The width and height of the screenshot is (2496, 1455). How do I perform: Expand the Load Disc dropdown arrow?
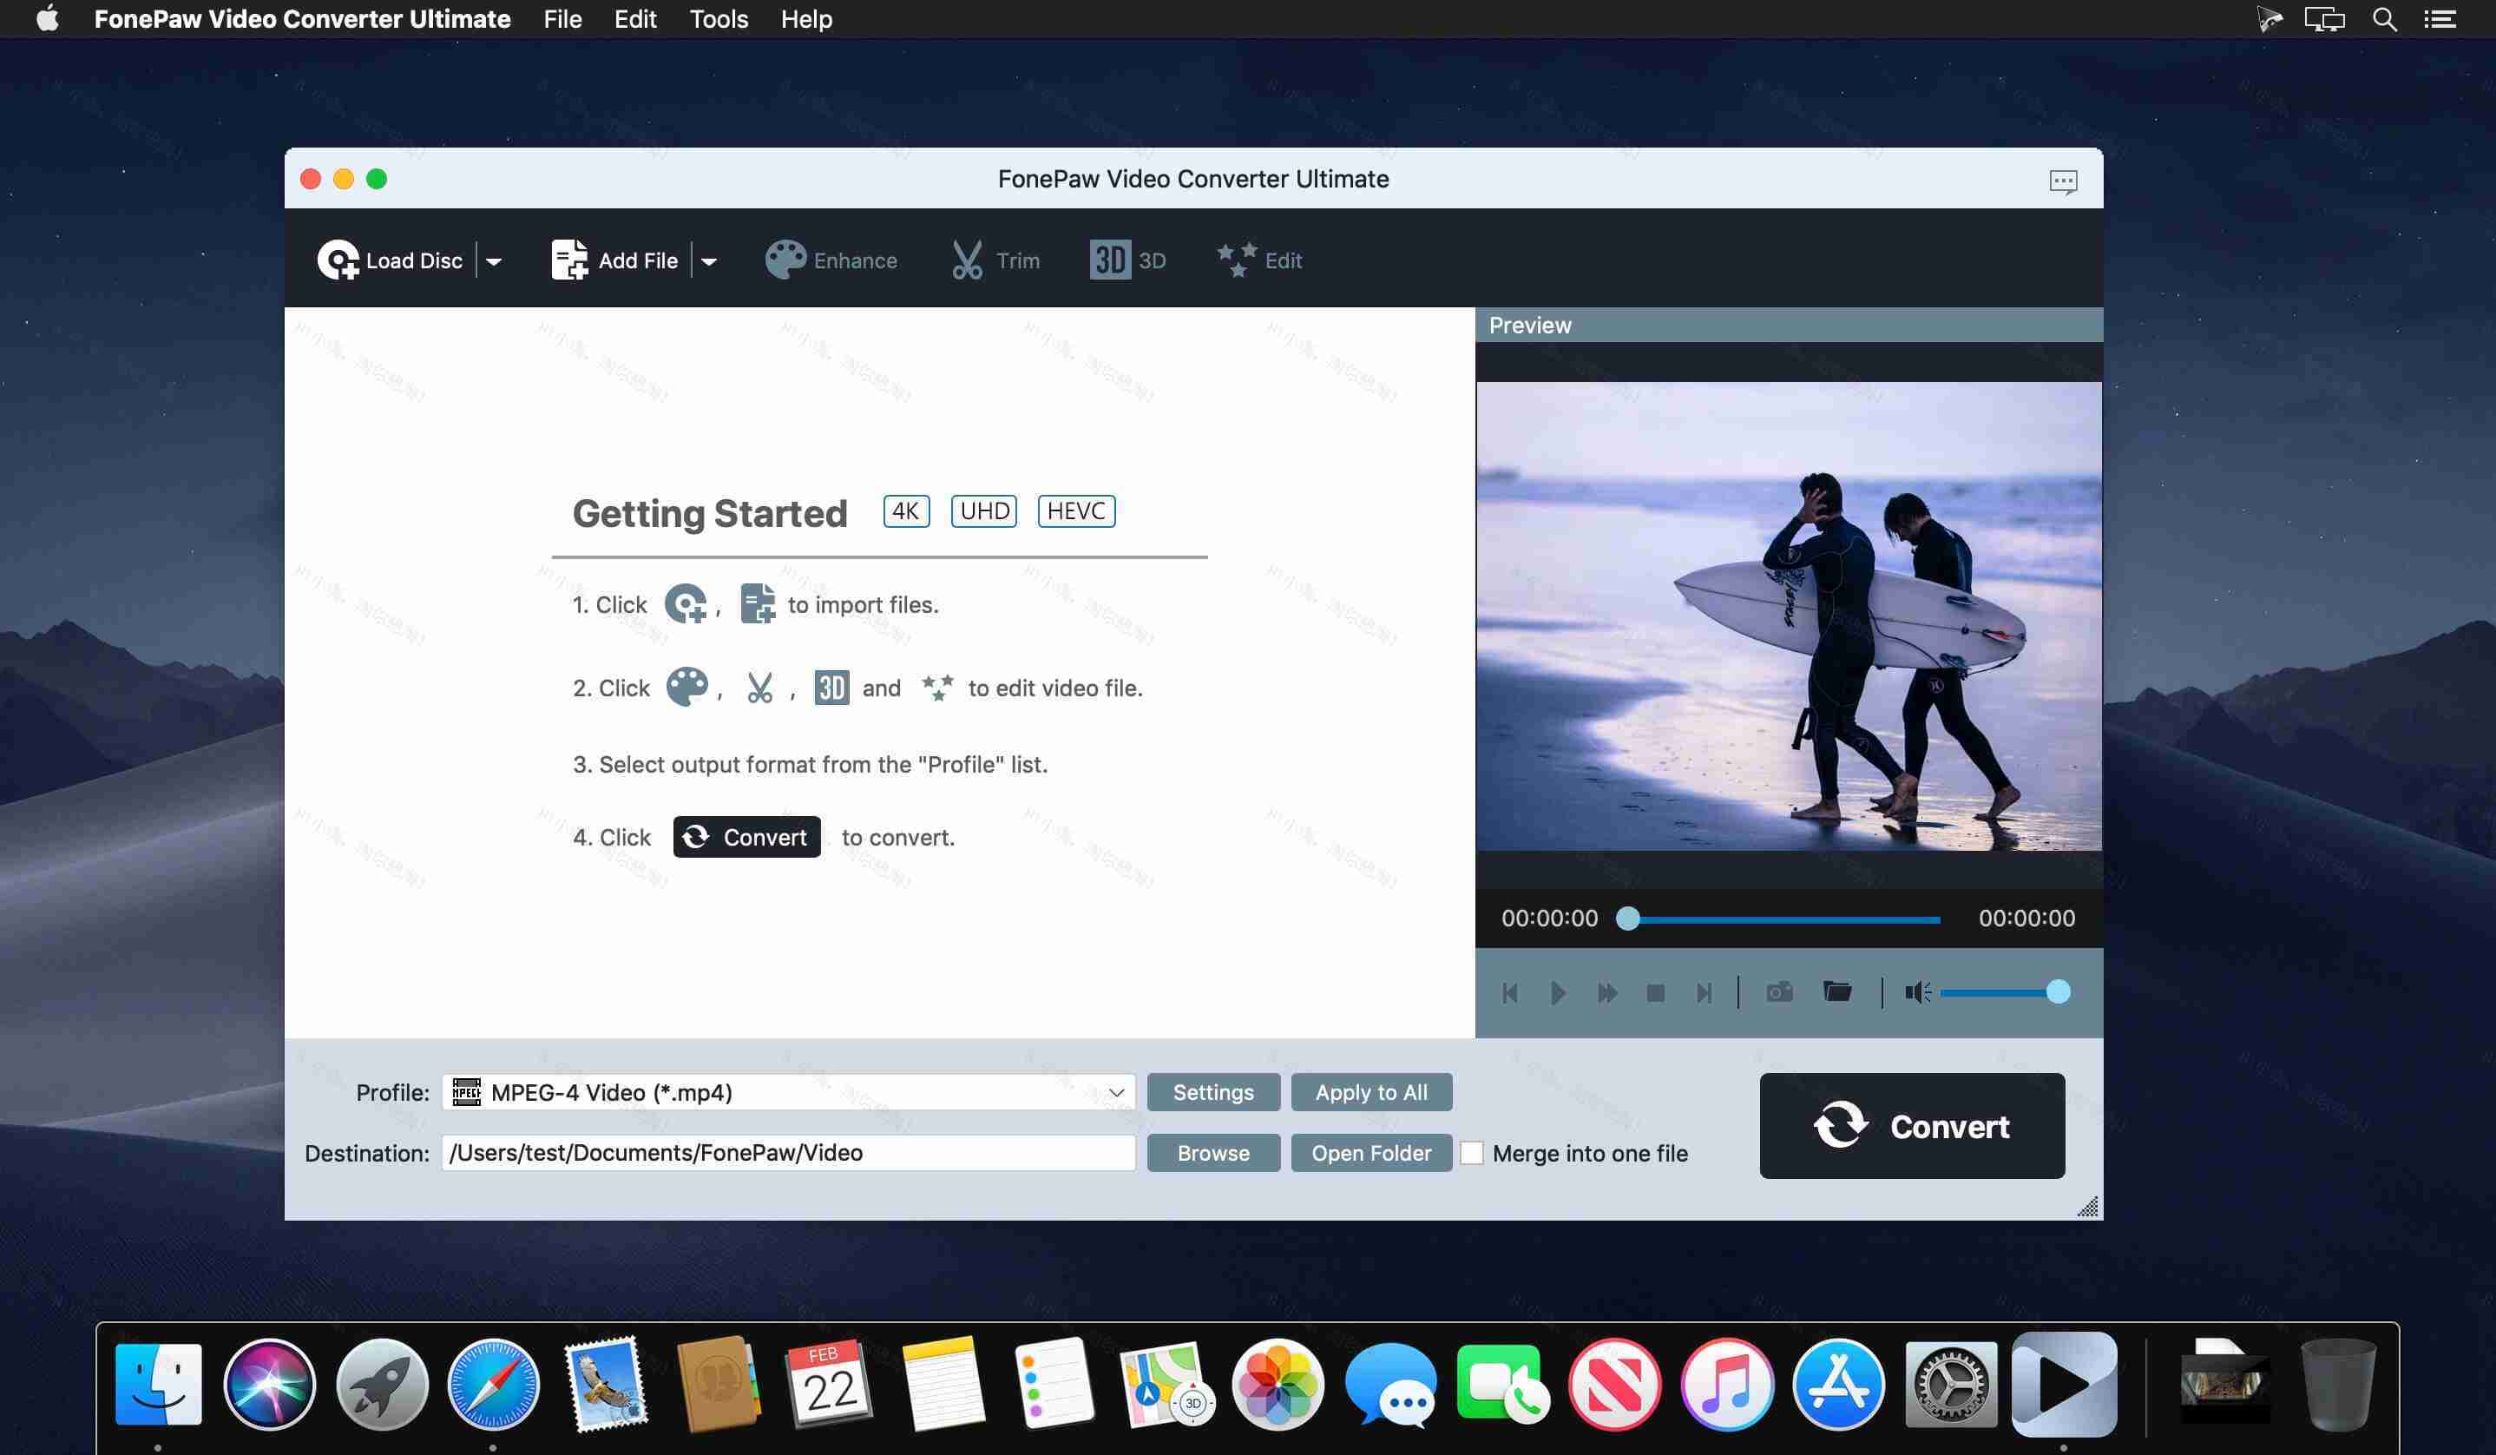494,260
